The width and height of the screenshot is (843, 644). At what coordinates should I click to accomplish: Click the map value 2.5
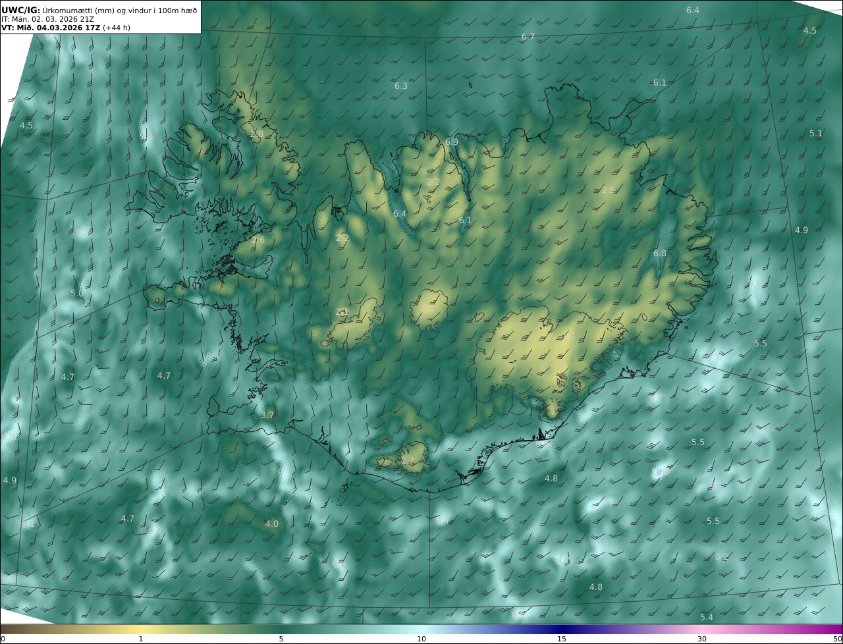[x=609, y=190]
